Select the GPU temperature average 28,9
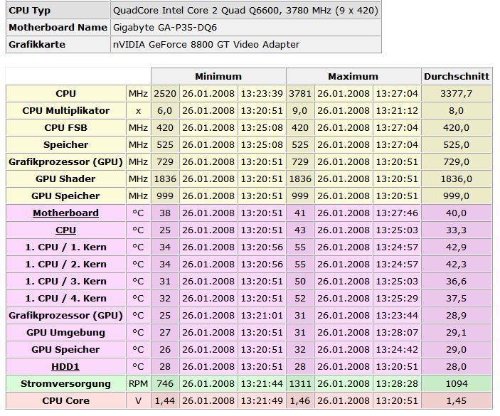This screenshot has height=416, width=500. point(457,315)
